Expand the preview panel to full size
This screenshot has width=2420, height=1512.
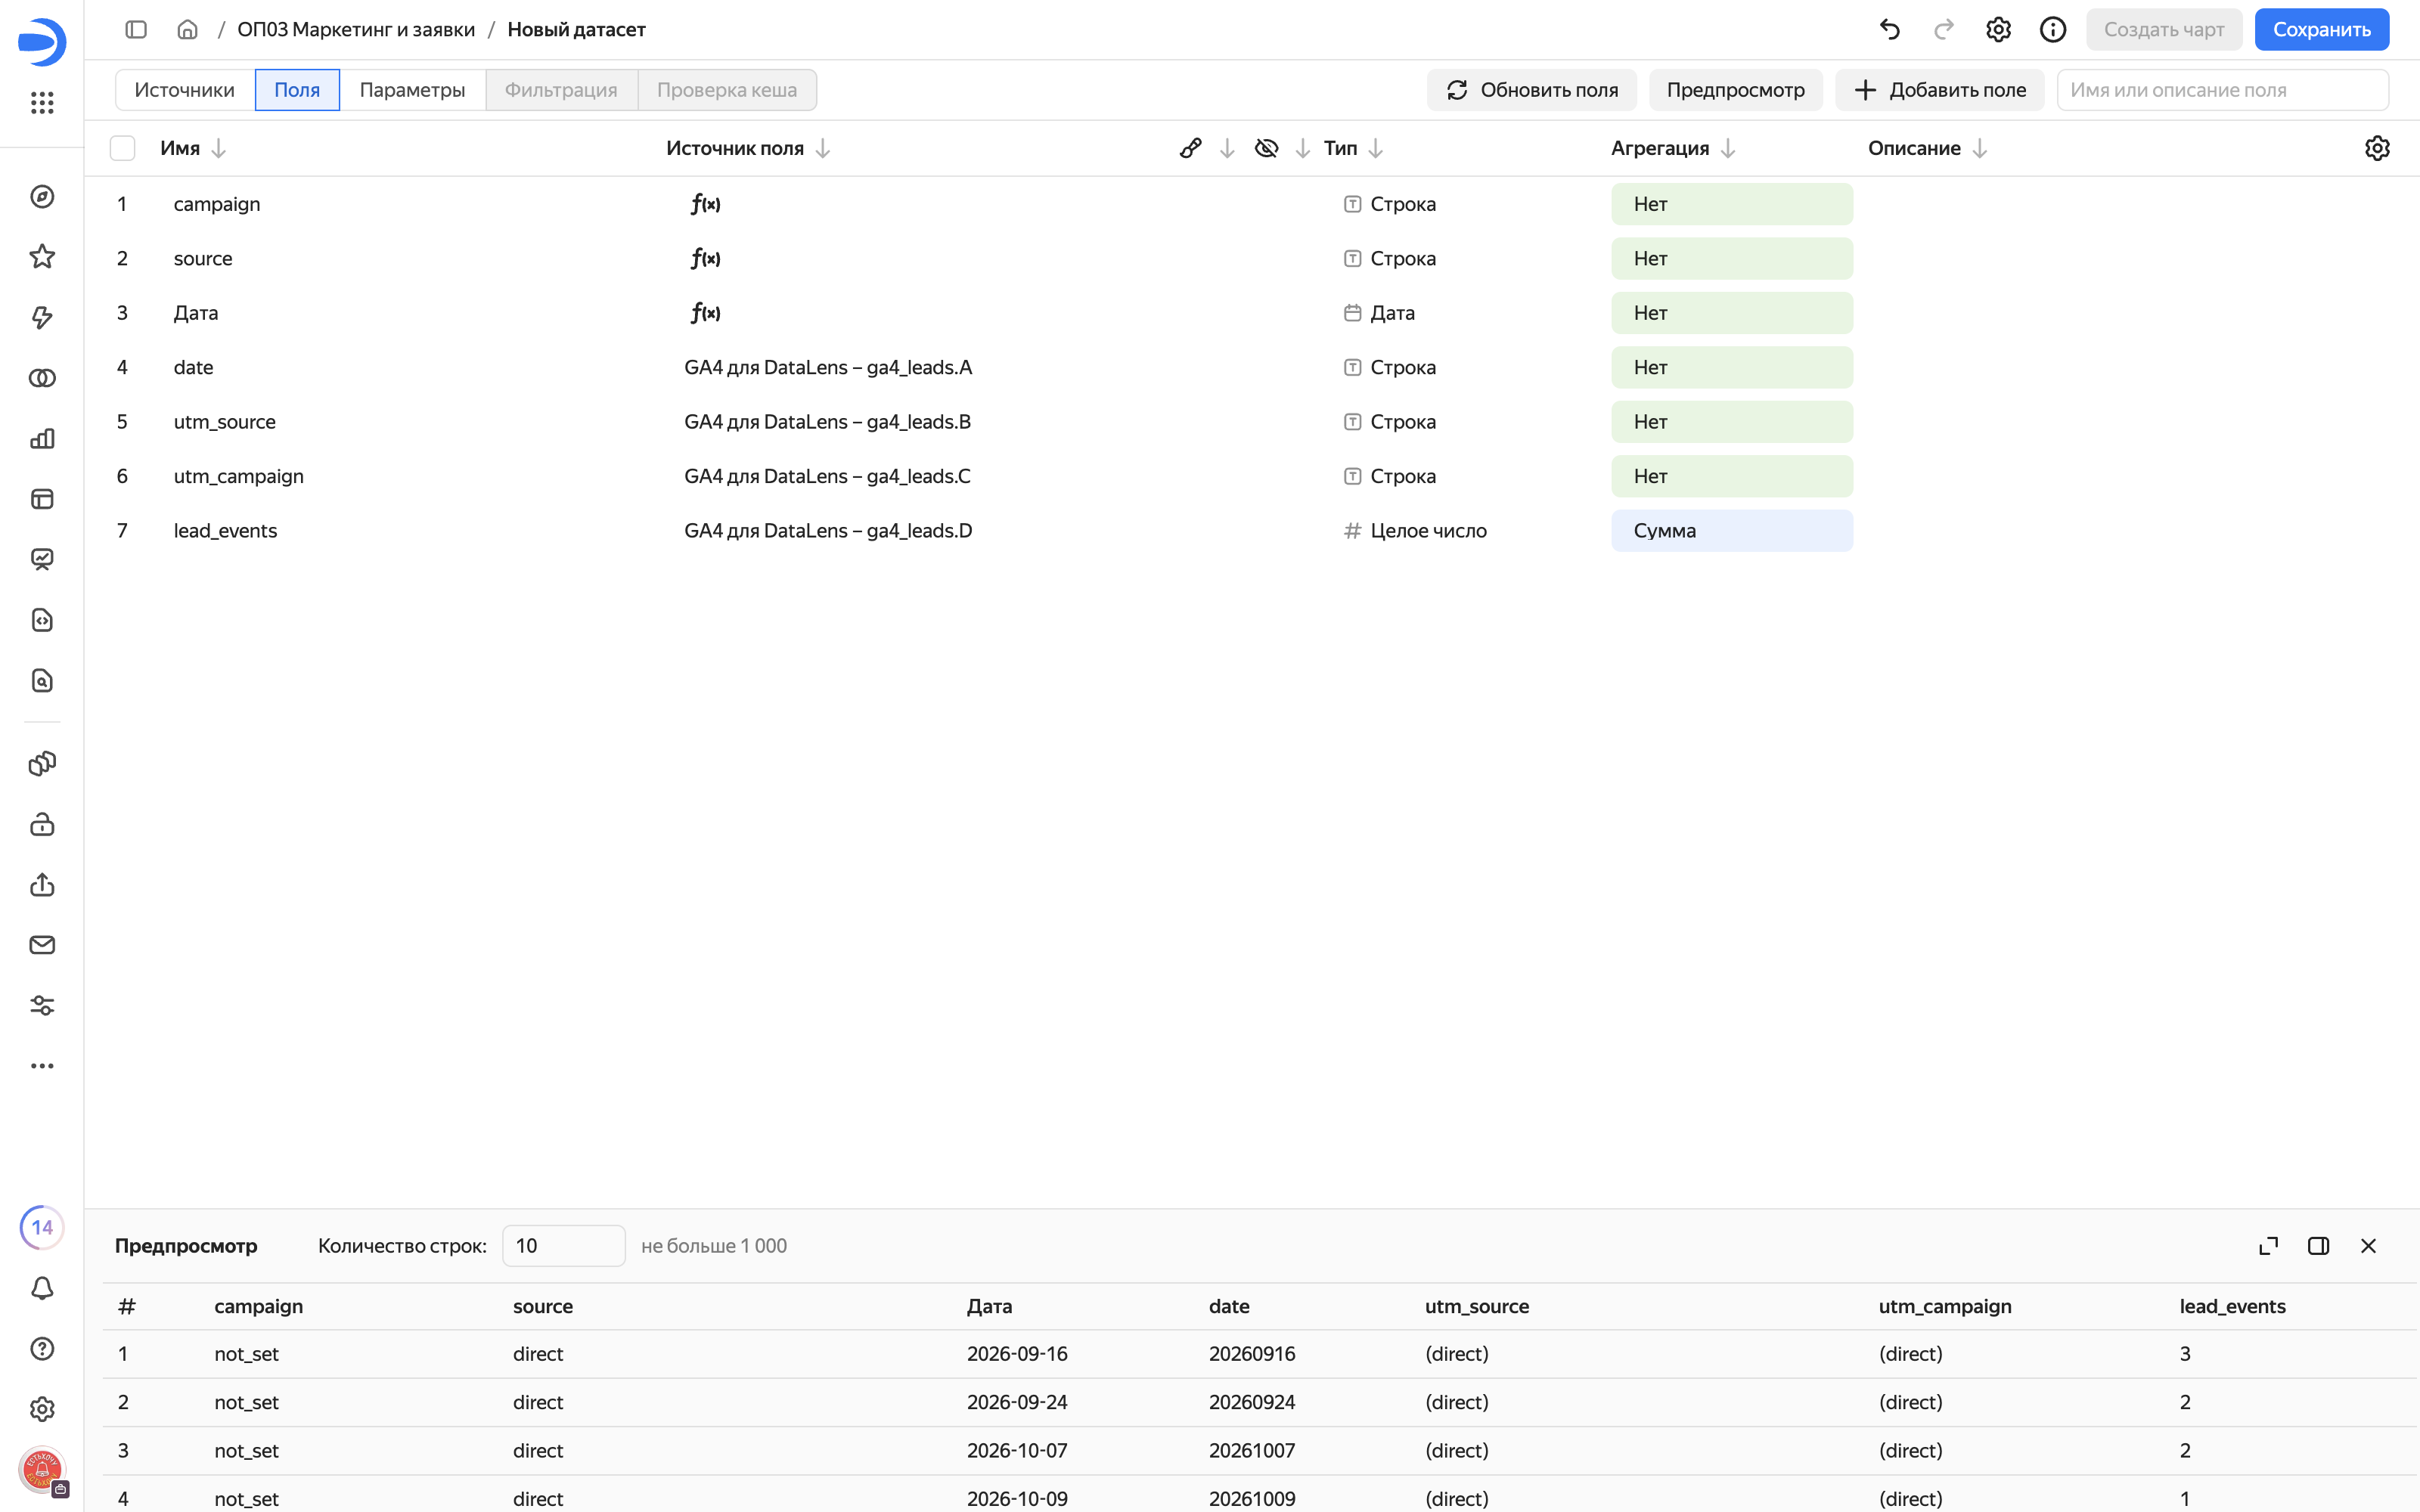point(2269,1246)
